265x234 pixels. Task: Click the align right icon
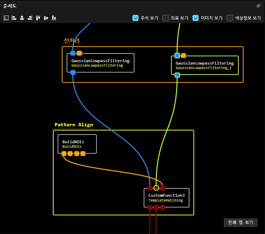pos(30,18)
